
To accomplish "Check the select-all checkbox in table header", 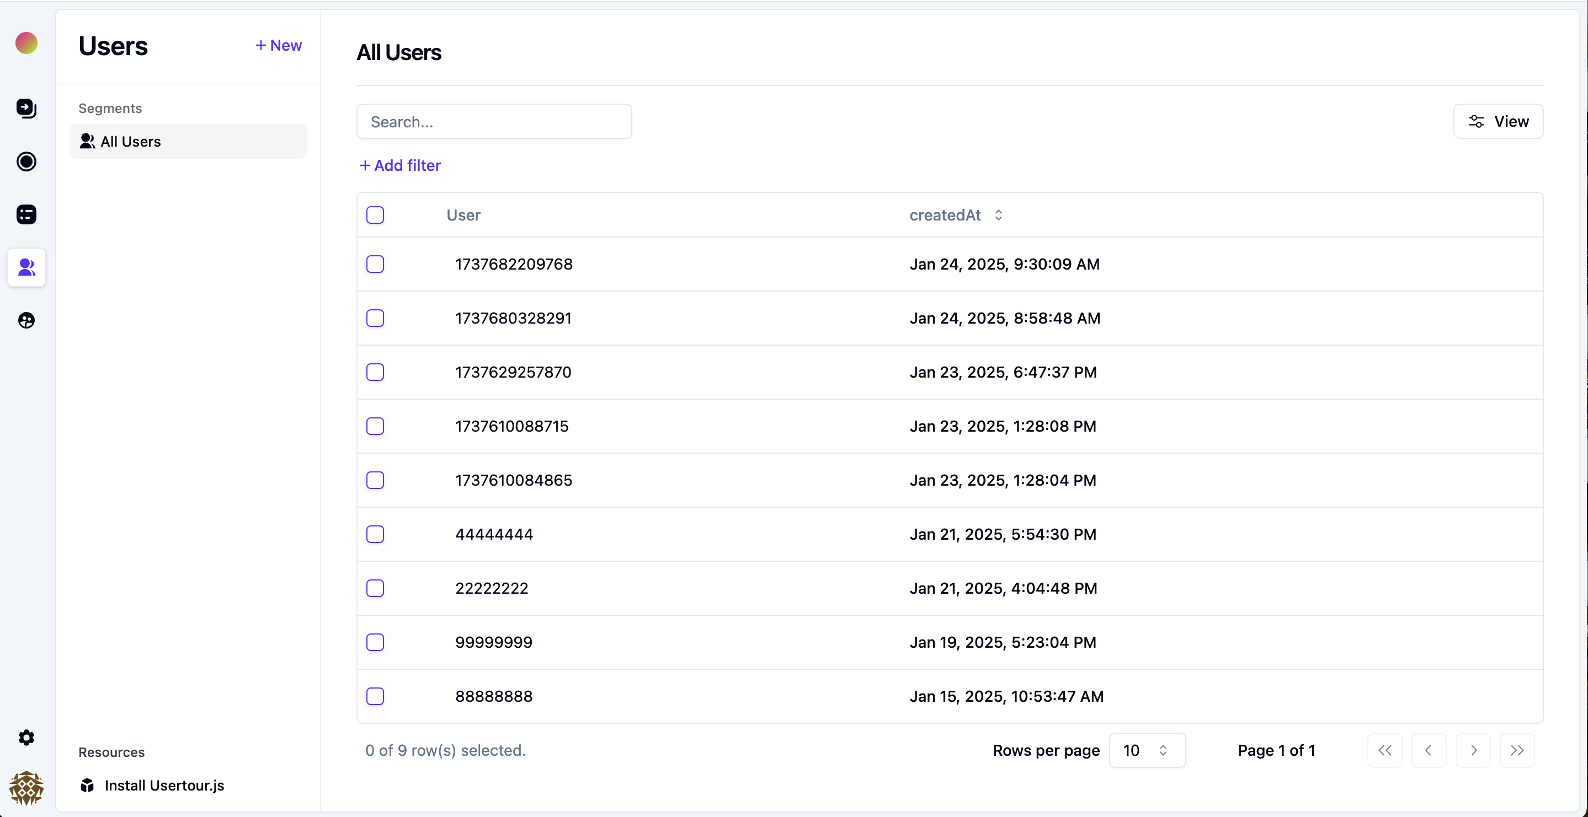I will (x=375, y=215).
